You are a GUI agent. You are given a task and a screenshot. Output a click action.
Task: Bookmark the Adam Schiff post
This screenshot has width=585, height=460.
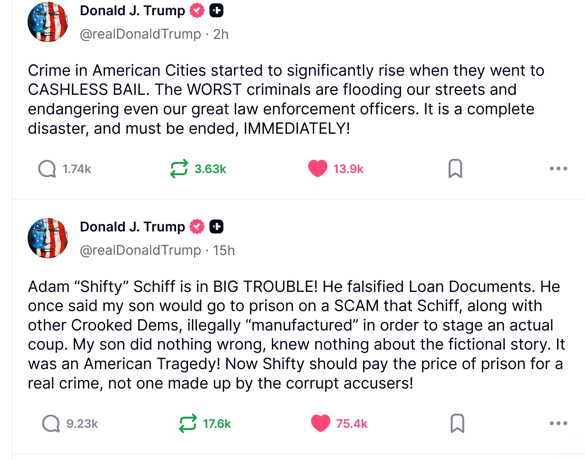457,423
